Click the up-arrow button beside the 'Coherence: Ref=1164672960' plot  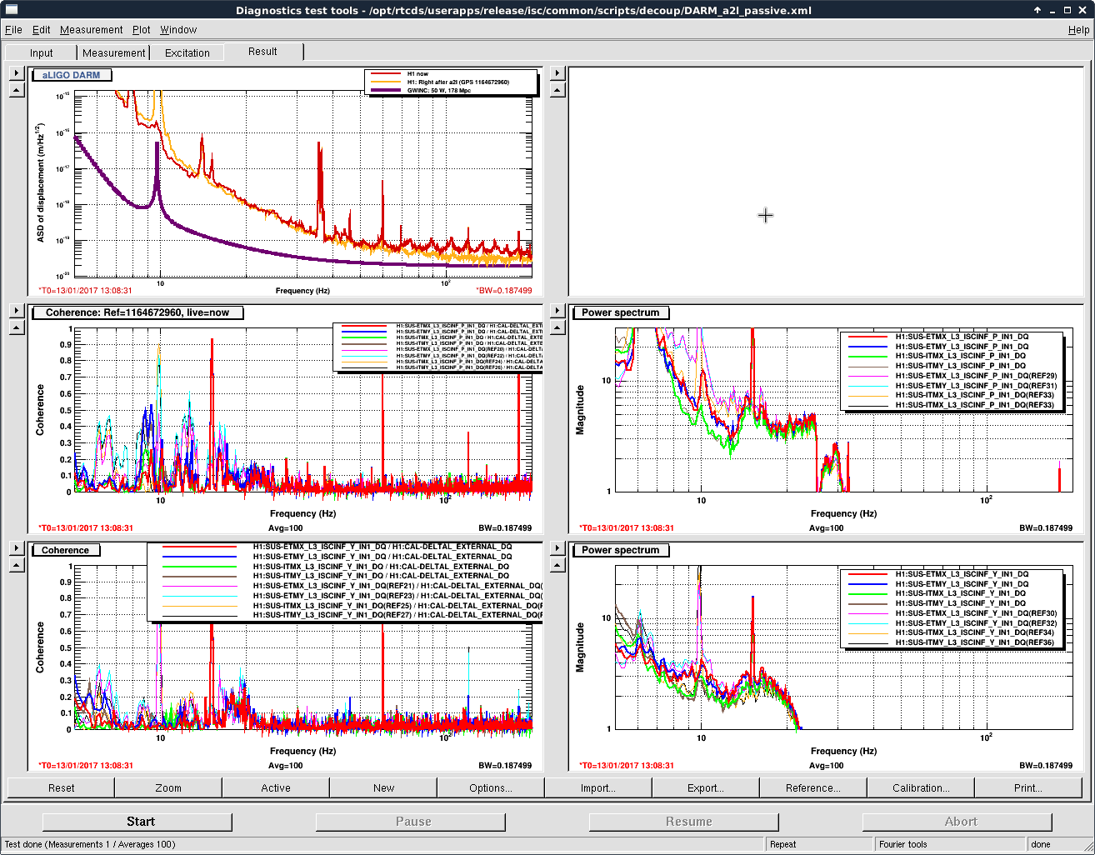(x=17, y=327)
